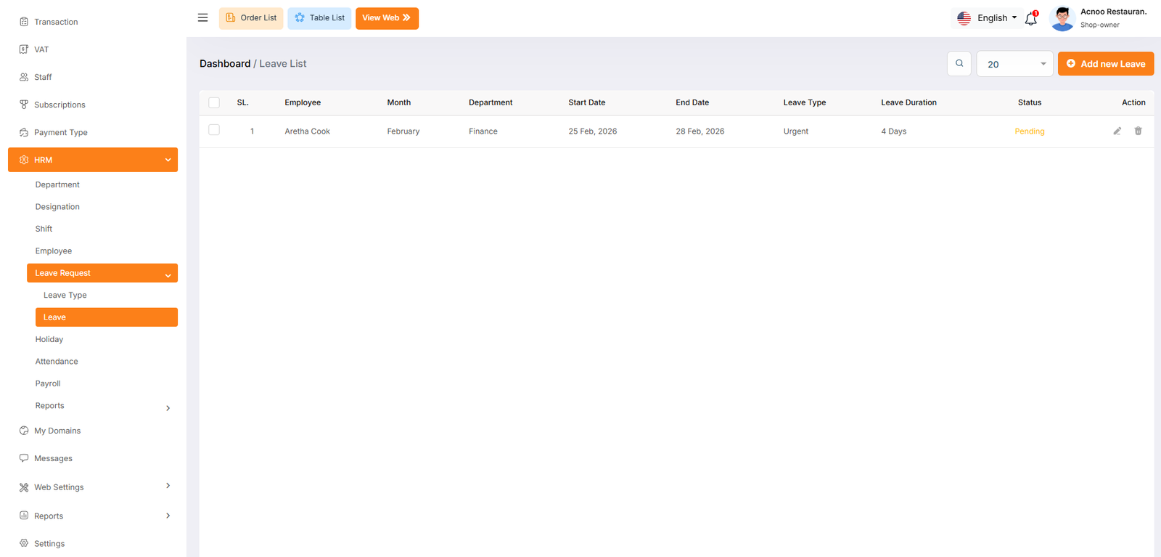Delete Aretha Cook's leave with trash icon
Viewport: 1161px width, 557px height.
(1138, 131)
